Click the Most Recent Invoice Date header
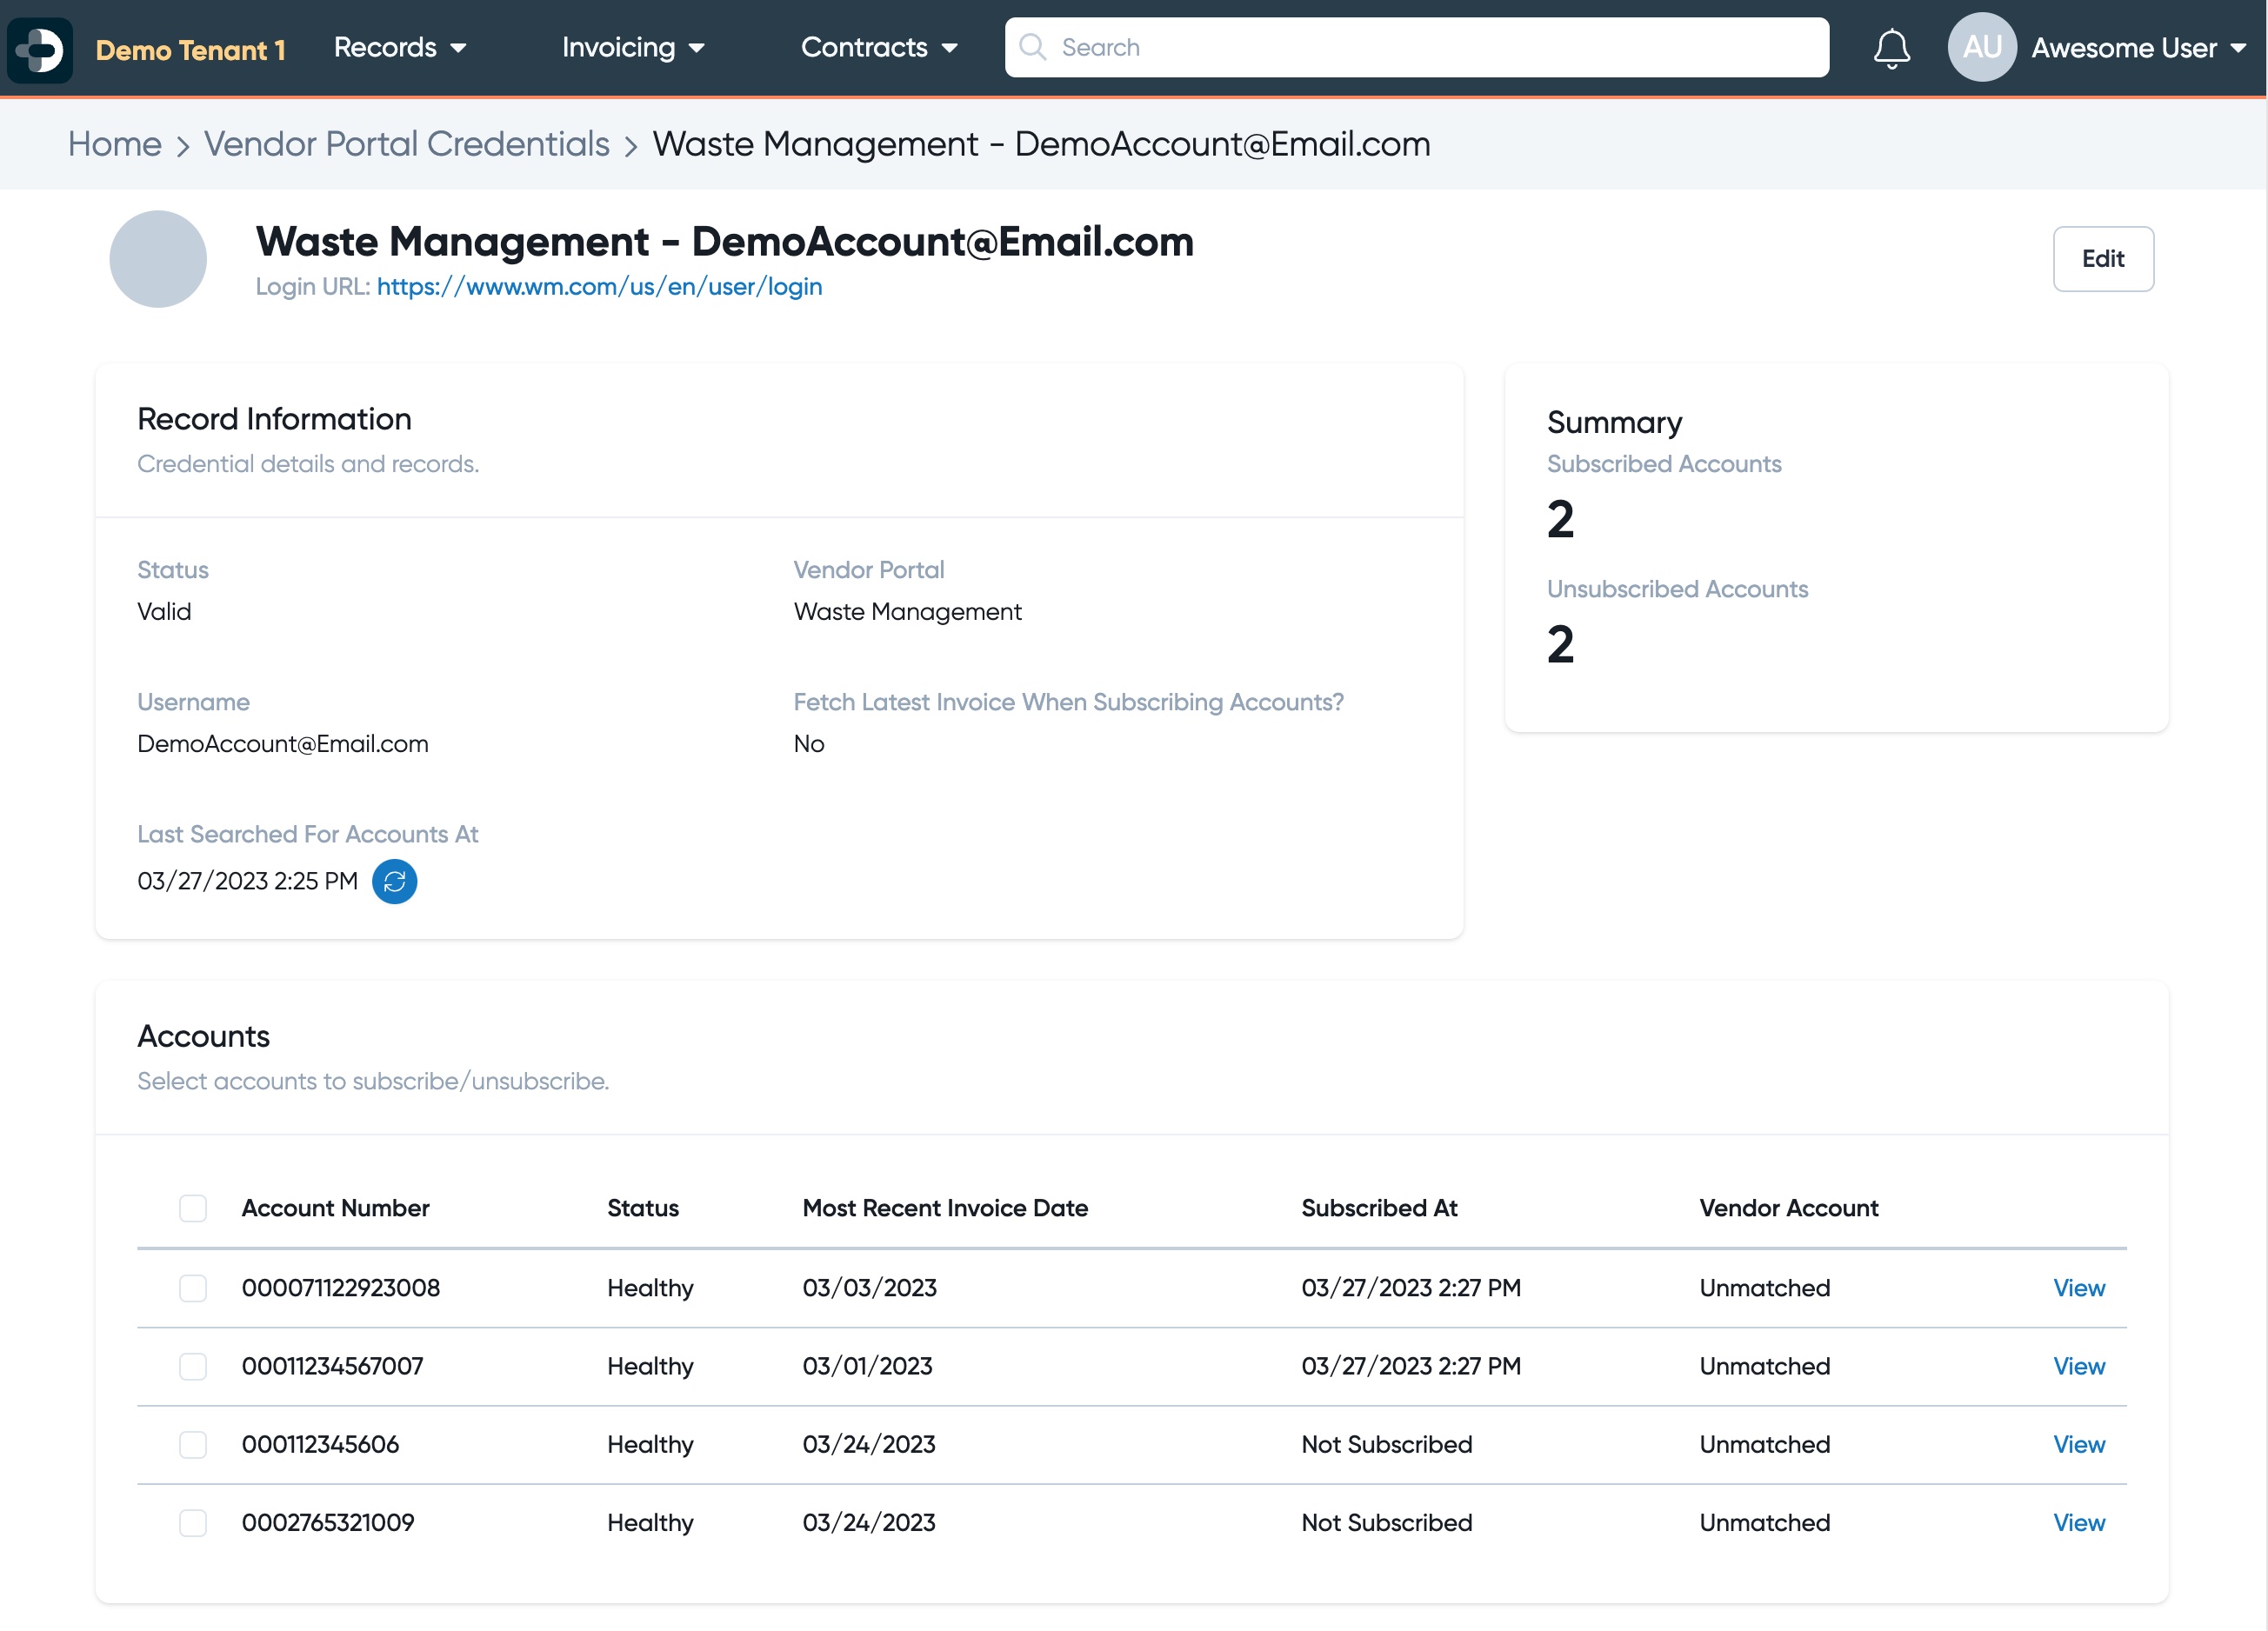 (945, 1208)
